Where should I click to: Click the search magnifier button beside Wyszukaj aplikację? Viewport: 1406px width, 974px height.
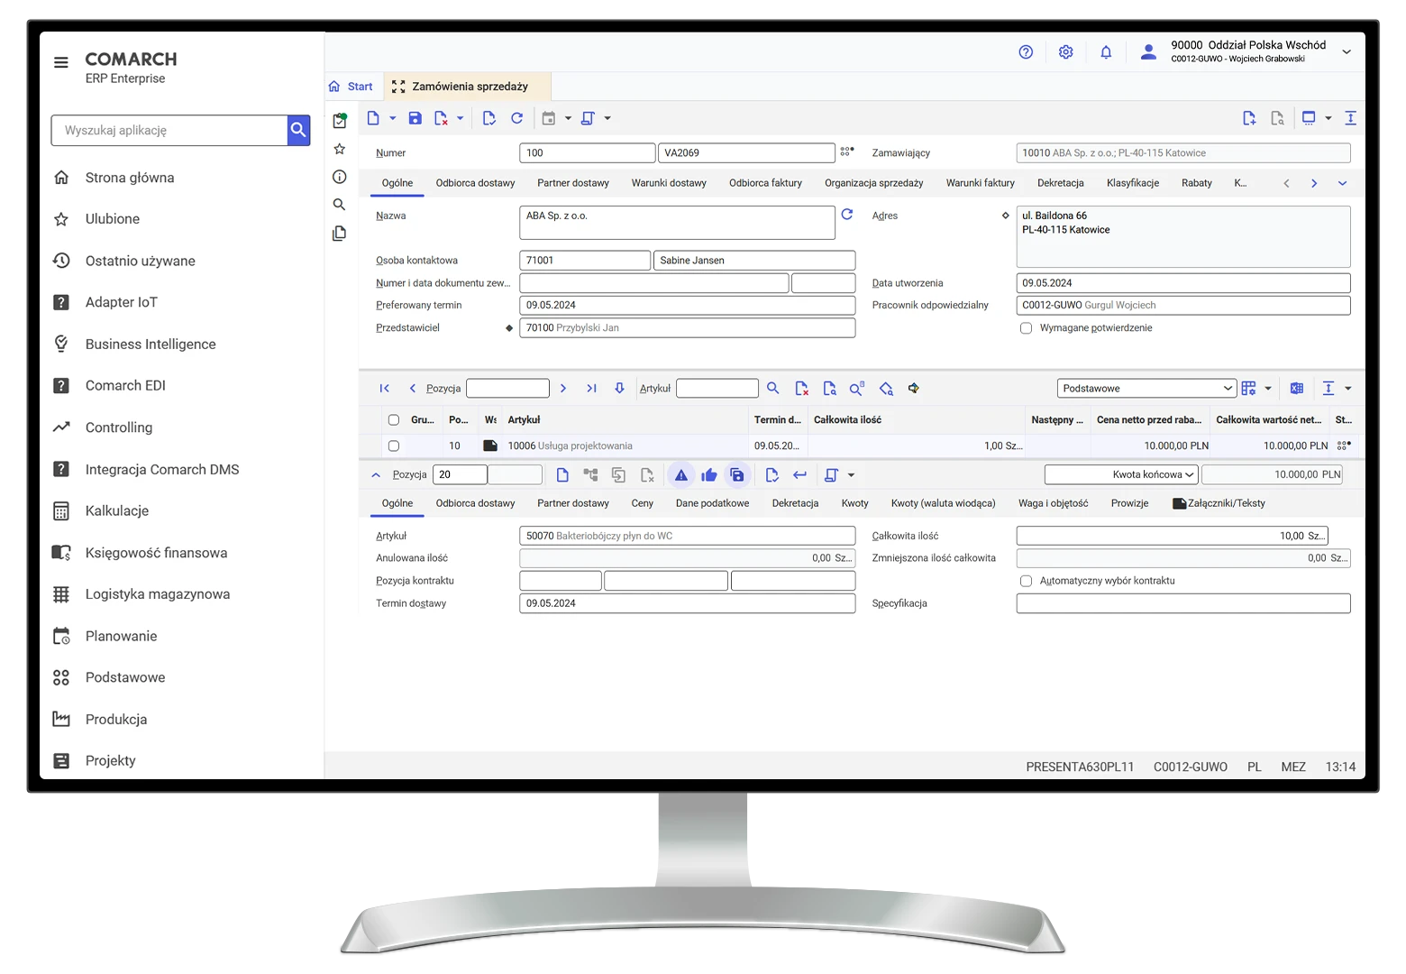pos(298,130)
